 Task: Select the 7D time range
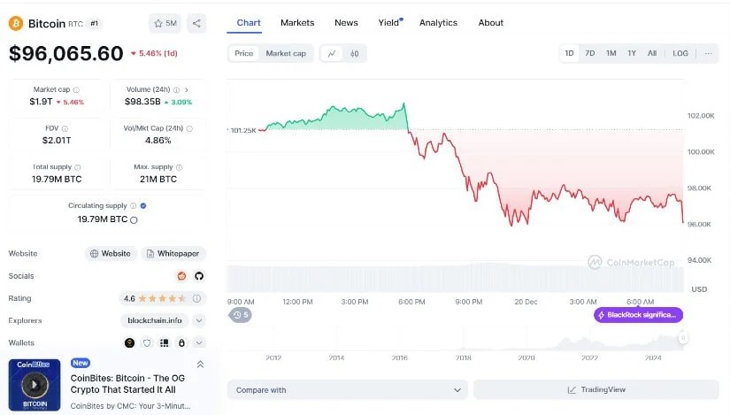tap(590, 53)
